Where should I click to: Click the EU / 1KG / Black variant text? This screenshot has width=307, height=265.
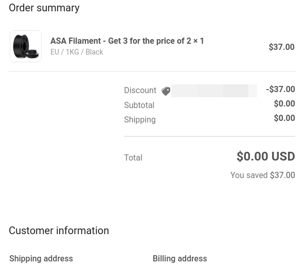pos(77,52)
